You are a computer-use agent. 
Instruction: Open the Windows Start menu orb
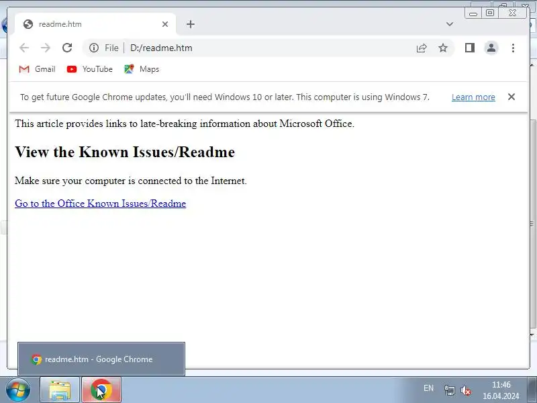[17, 390]
